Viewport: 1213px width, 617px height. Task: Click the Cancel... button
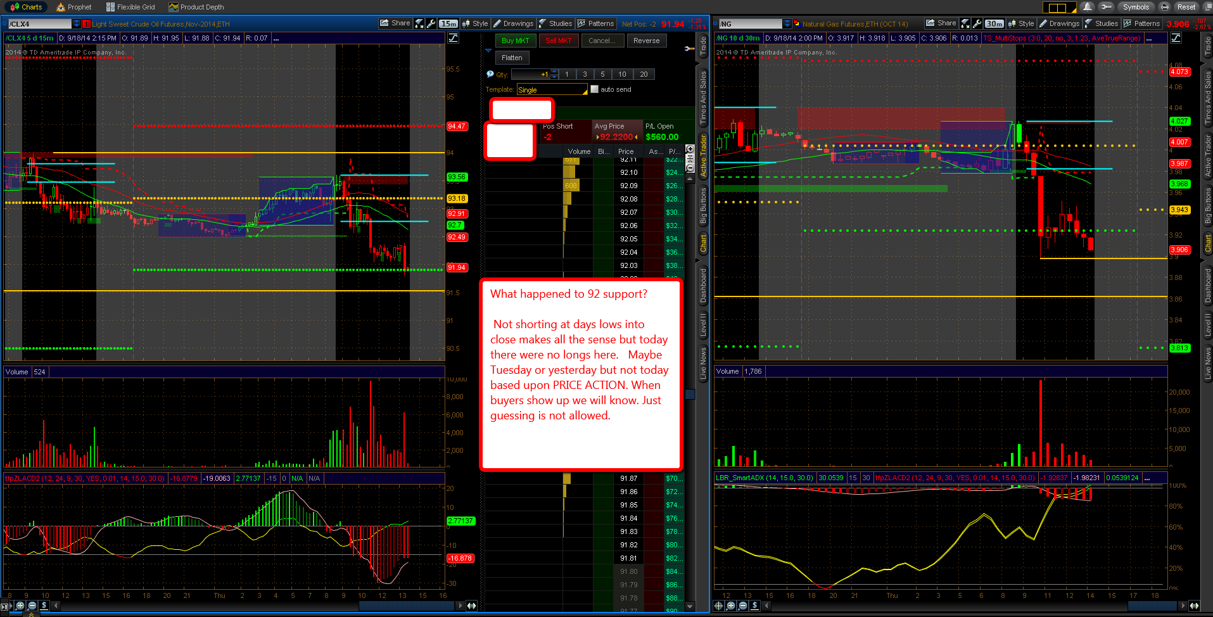[x=602, y=41]
